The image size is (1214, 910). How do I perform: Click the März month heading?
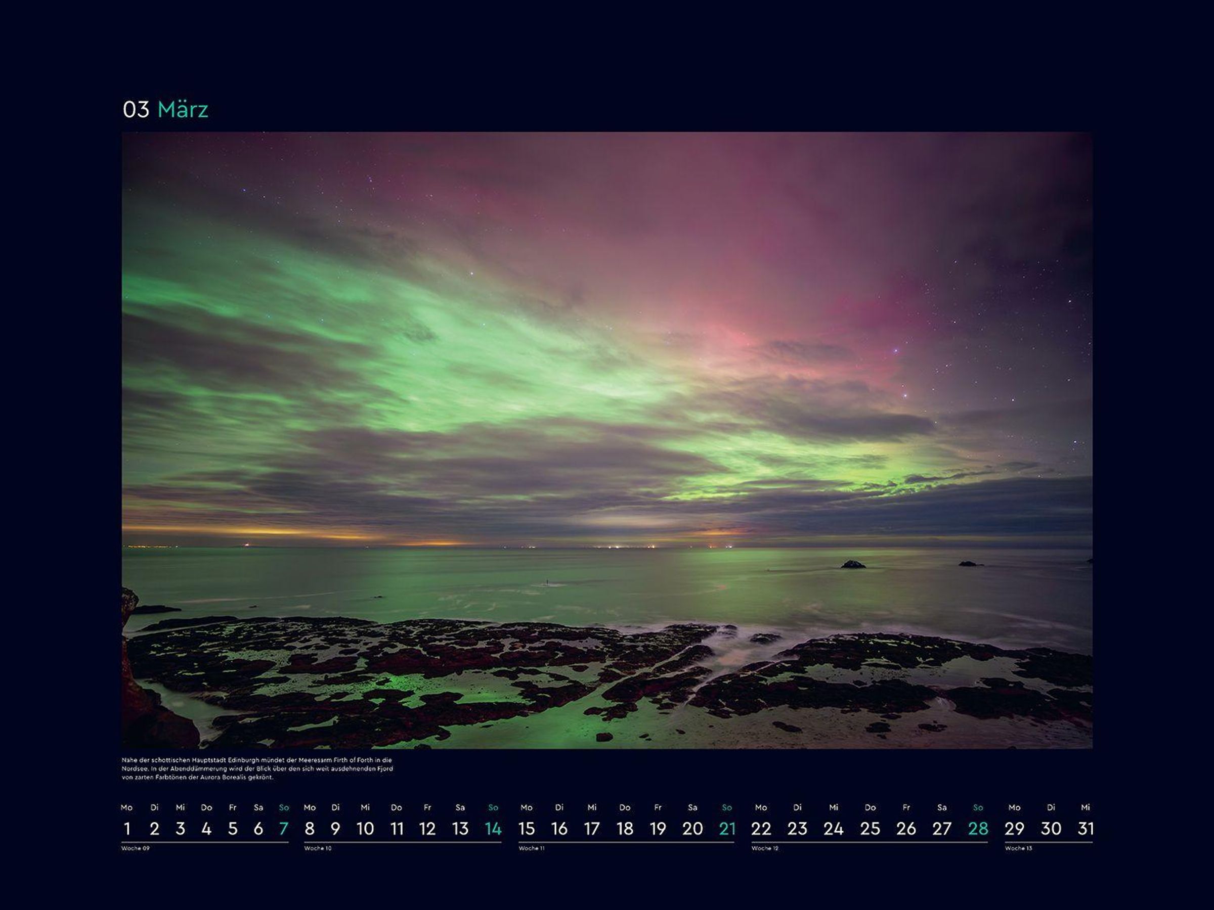pos(183,110)
